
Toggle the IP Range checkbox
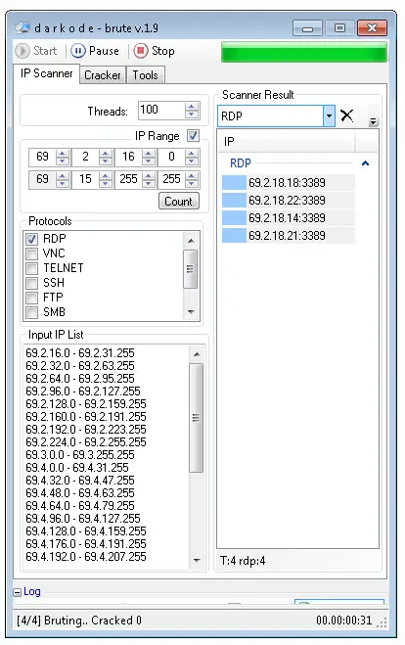click(x=193, y=136)
